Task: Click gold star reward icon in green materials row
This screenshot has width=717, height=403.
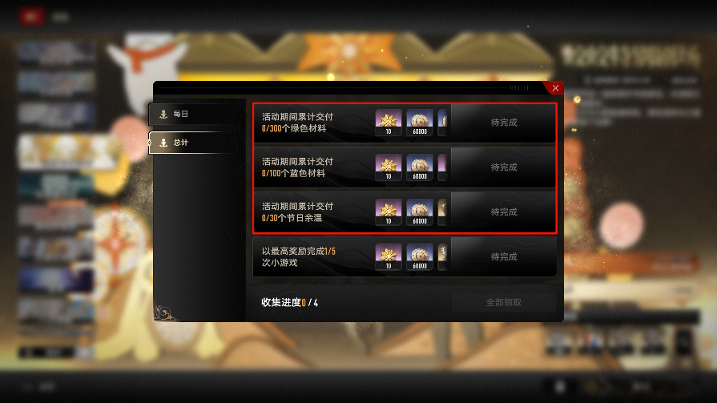Action: point(389,122)
